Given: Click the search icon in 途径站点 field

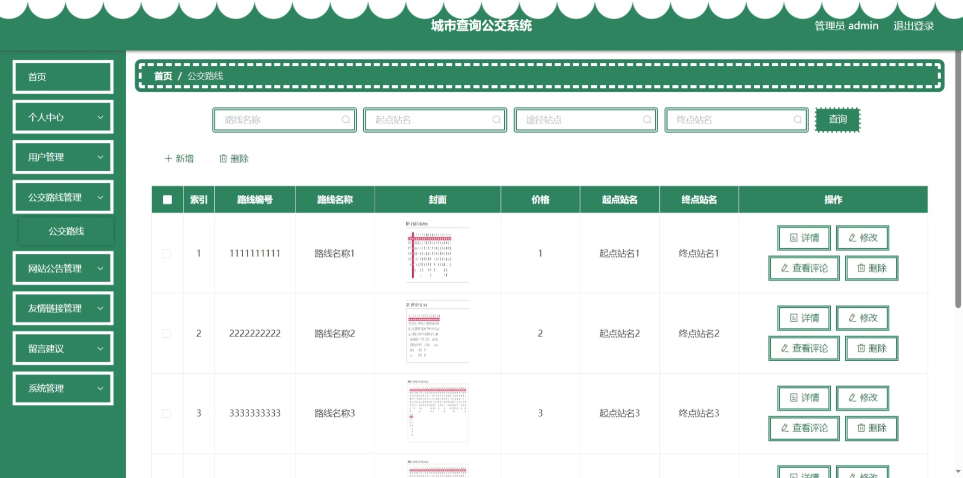Looking at the screenshot, I should pos(647,119).
